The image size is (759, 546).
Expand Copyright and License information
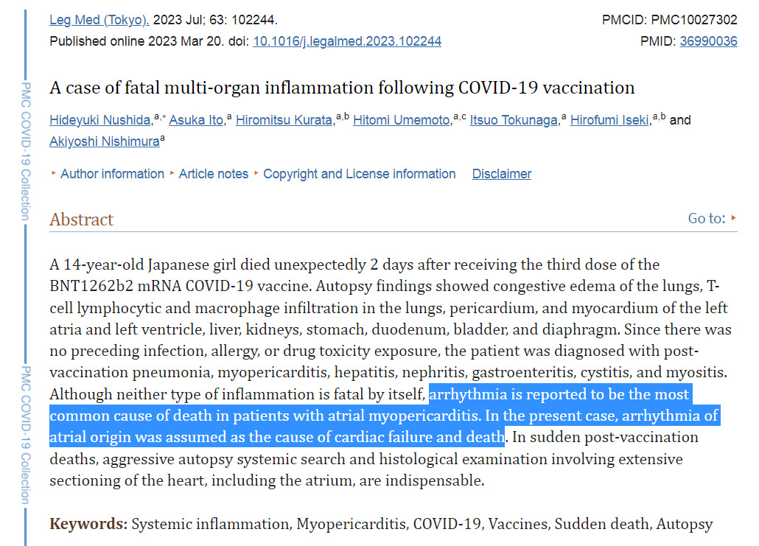pos(359,174)
